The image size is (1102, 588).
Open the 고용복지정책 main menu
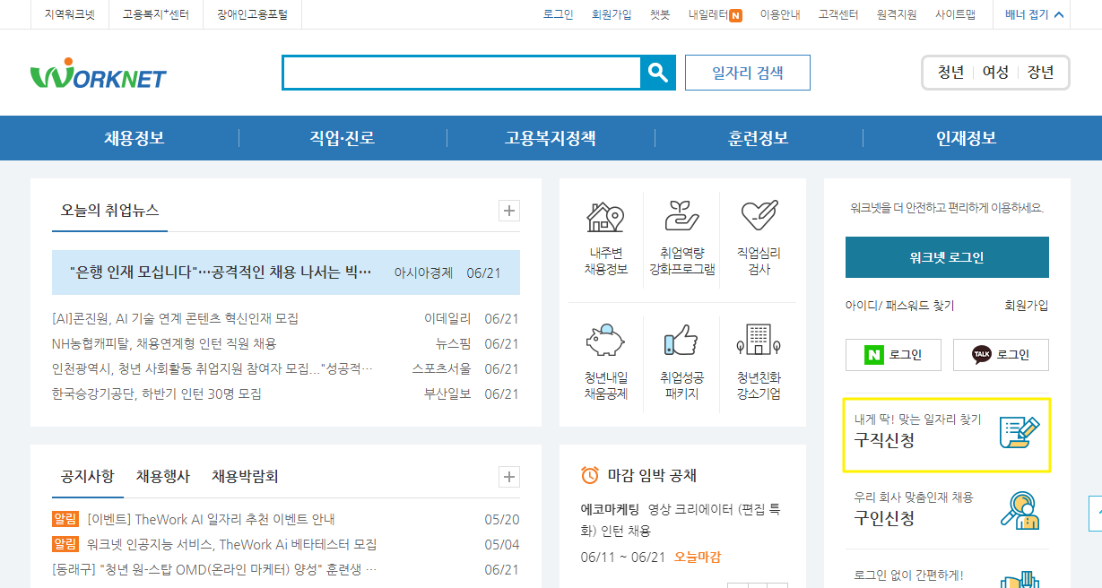click(x=551, y=138)
